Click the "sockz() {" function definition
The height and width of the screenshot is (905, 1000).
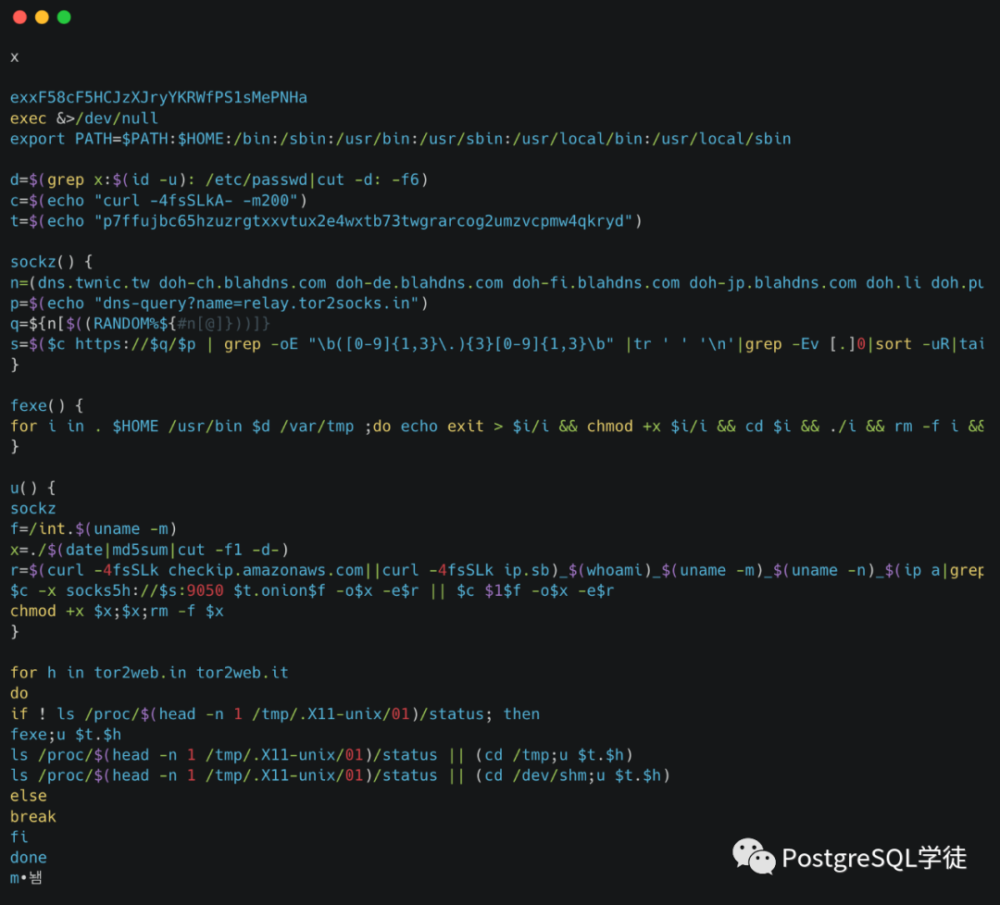[x=52, y=262]
